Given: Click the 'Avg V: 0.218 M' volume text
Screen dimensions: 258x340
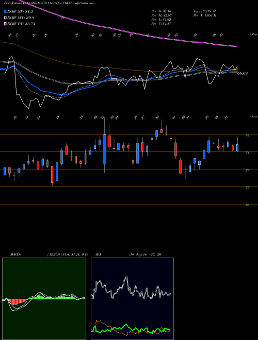Looking at the screenshot, I should coord(204,11).
